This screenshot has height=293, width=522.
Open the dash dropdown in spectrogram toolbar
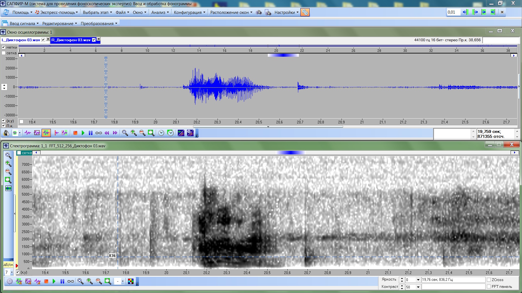[x=123, y=281]
